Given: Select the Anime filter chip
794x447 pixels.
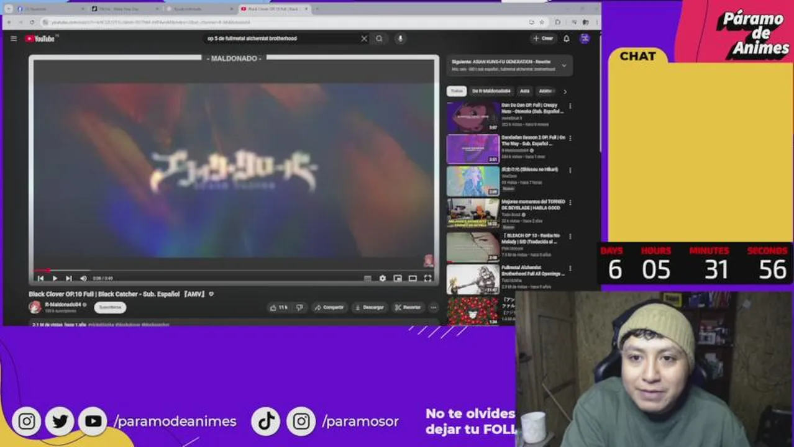Looking at the screenshot, I should click(x=545, y=91).
